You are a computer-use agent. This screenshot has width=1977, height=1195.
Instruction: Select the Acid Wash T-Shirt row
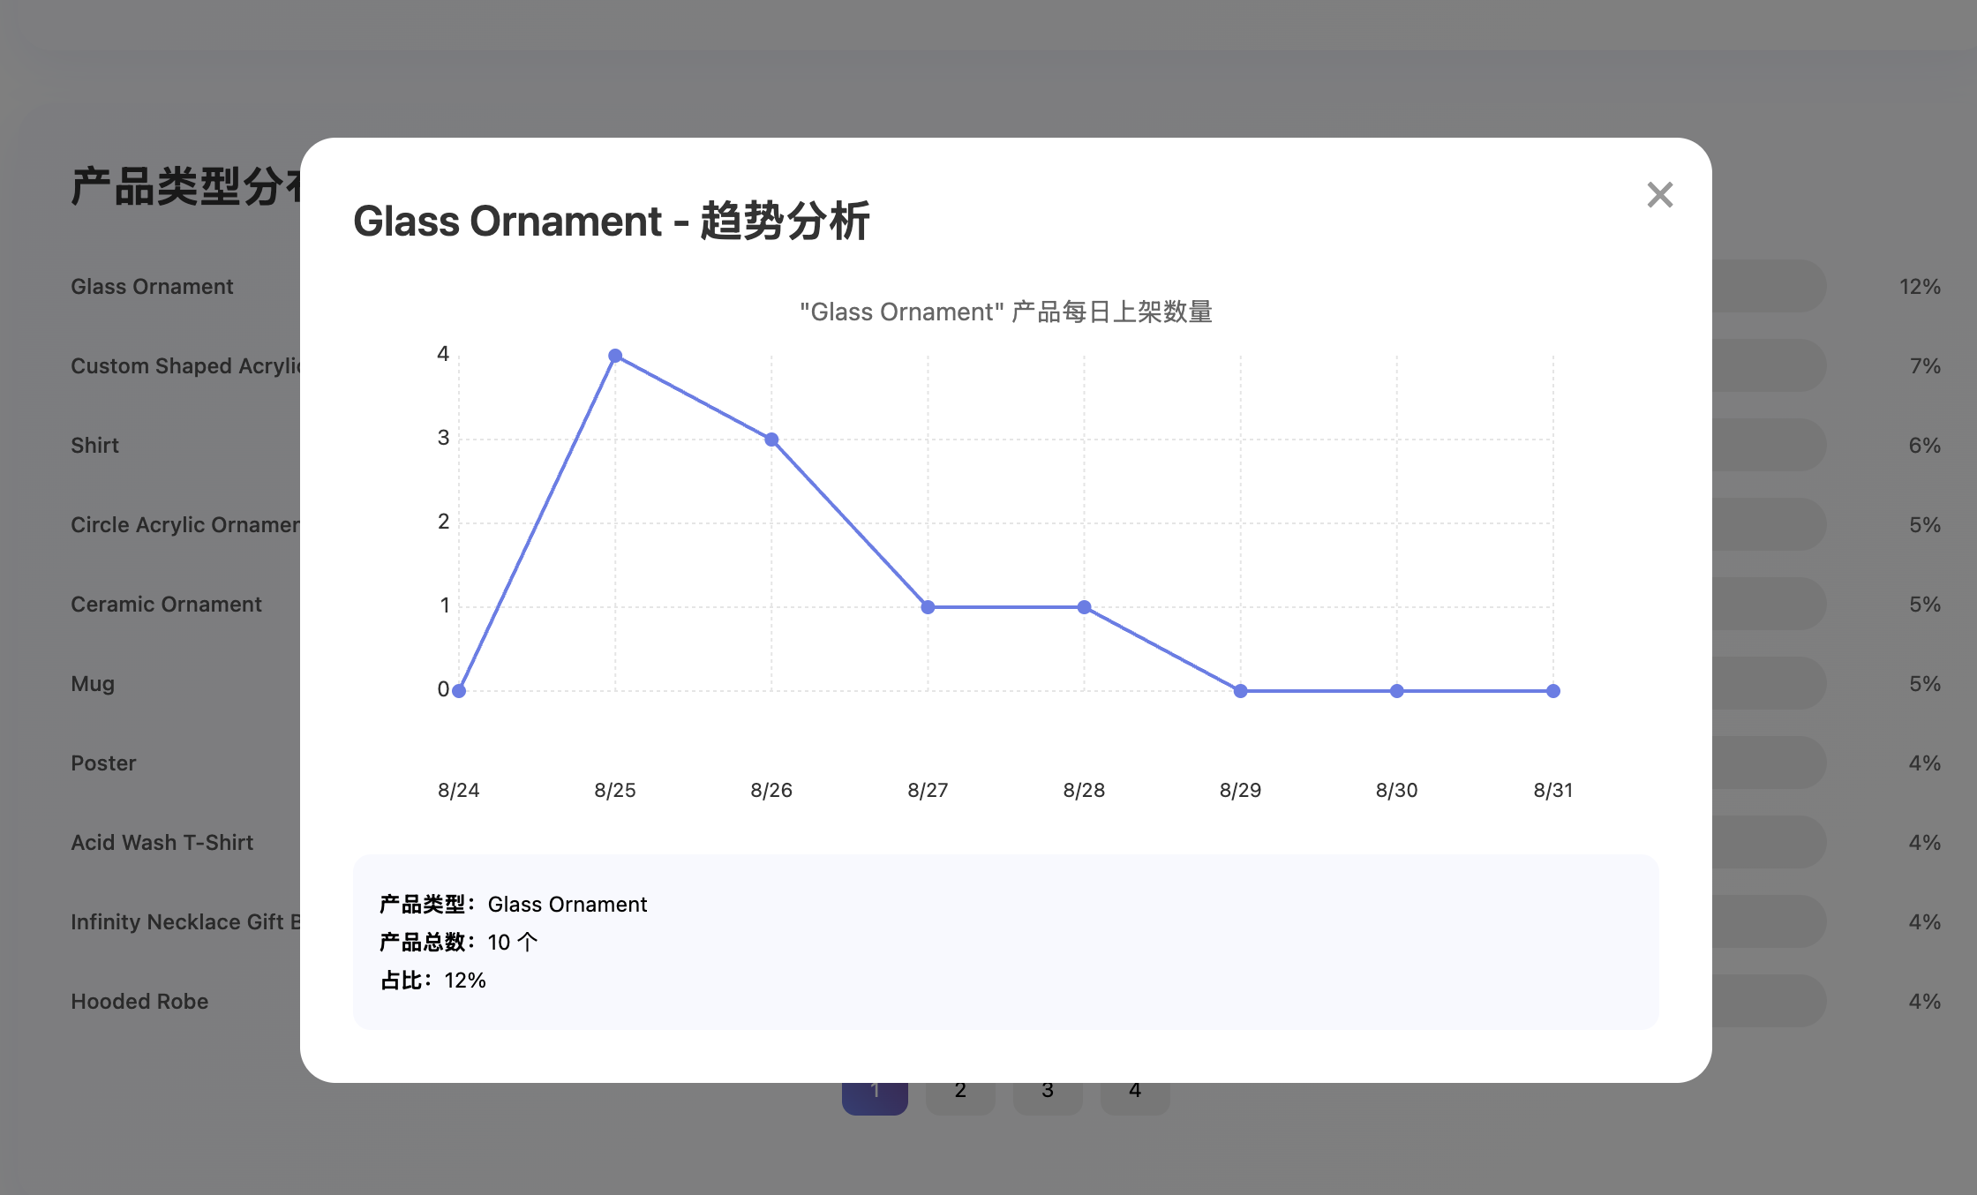[162, 843]
